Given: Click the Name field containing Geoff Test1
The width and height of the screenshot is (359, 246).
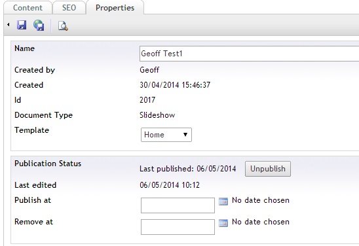Looking at the screenshot, I should point(249,54).
